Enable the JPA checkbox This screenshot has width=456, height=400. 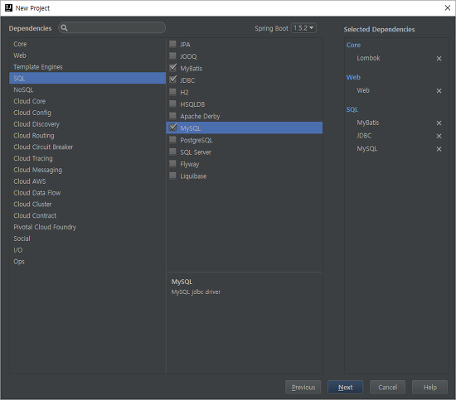172,44
